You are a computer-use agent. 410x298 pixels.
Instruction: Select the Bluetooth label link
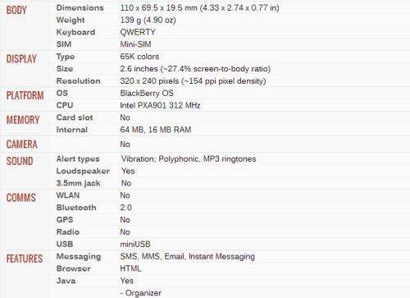[x=76, y=208]
